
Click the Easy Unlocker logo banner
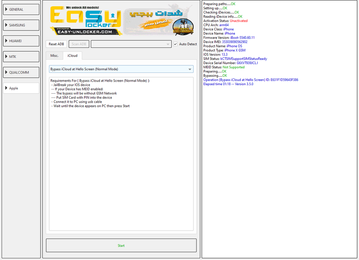point(86,21)
